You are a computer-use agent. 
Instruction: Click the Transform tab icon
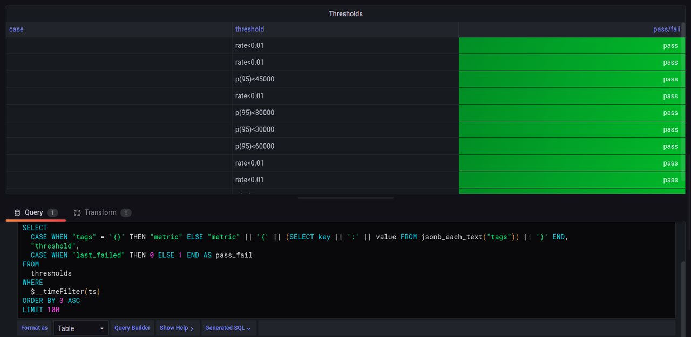(x=77, y=213)
